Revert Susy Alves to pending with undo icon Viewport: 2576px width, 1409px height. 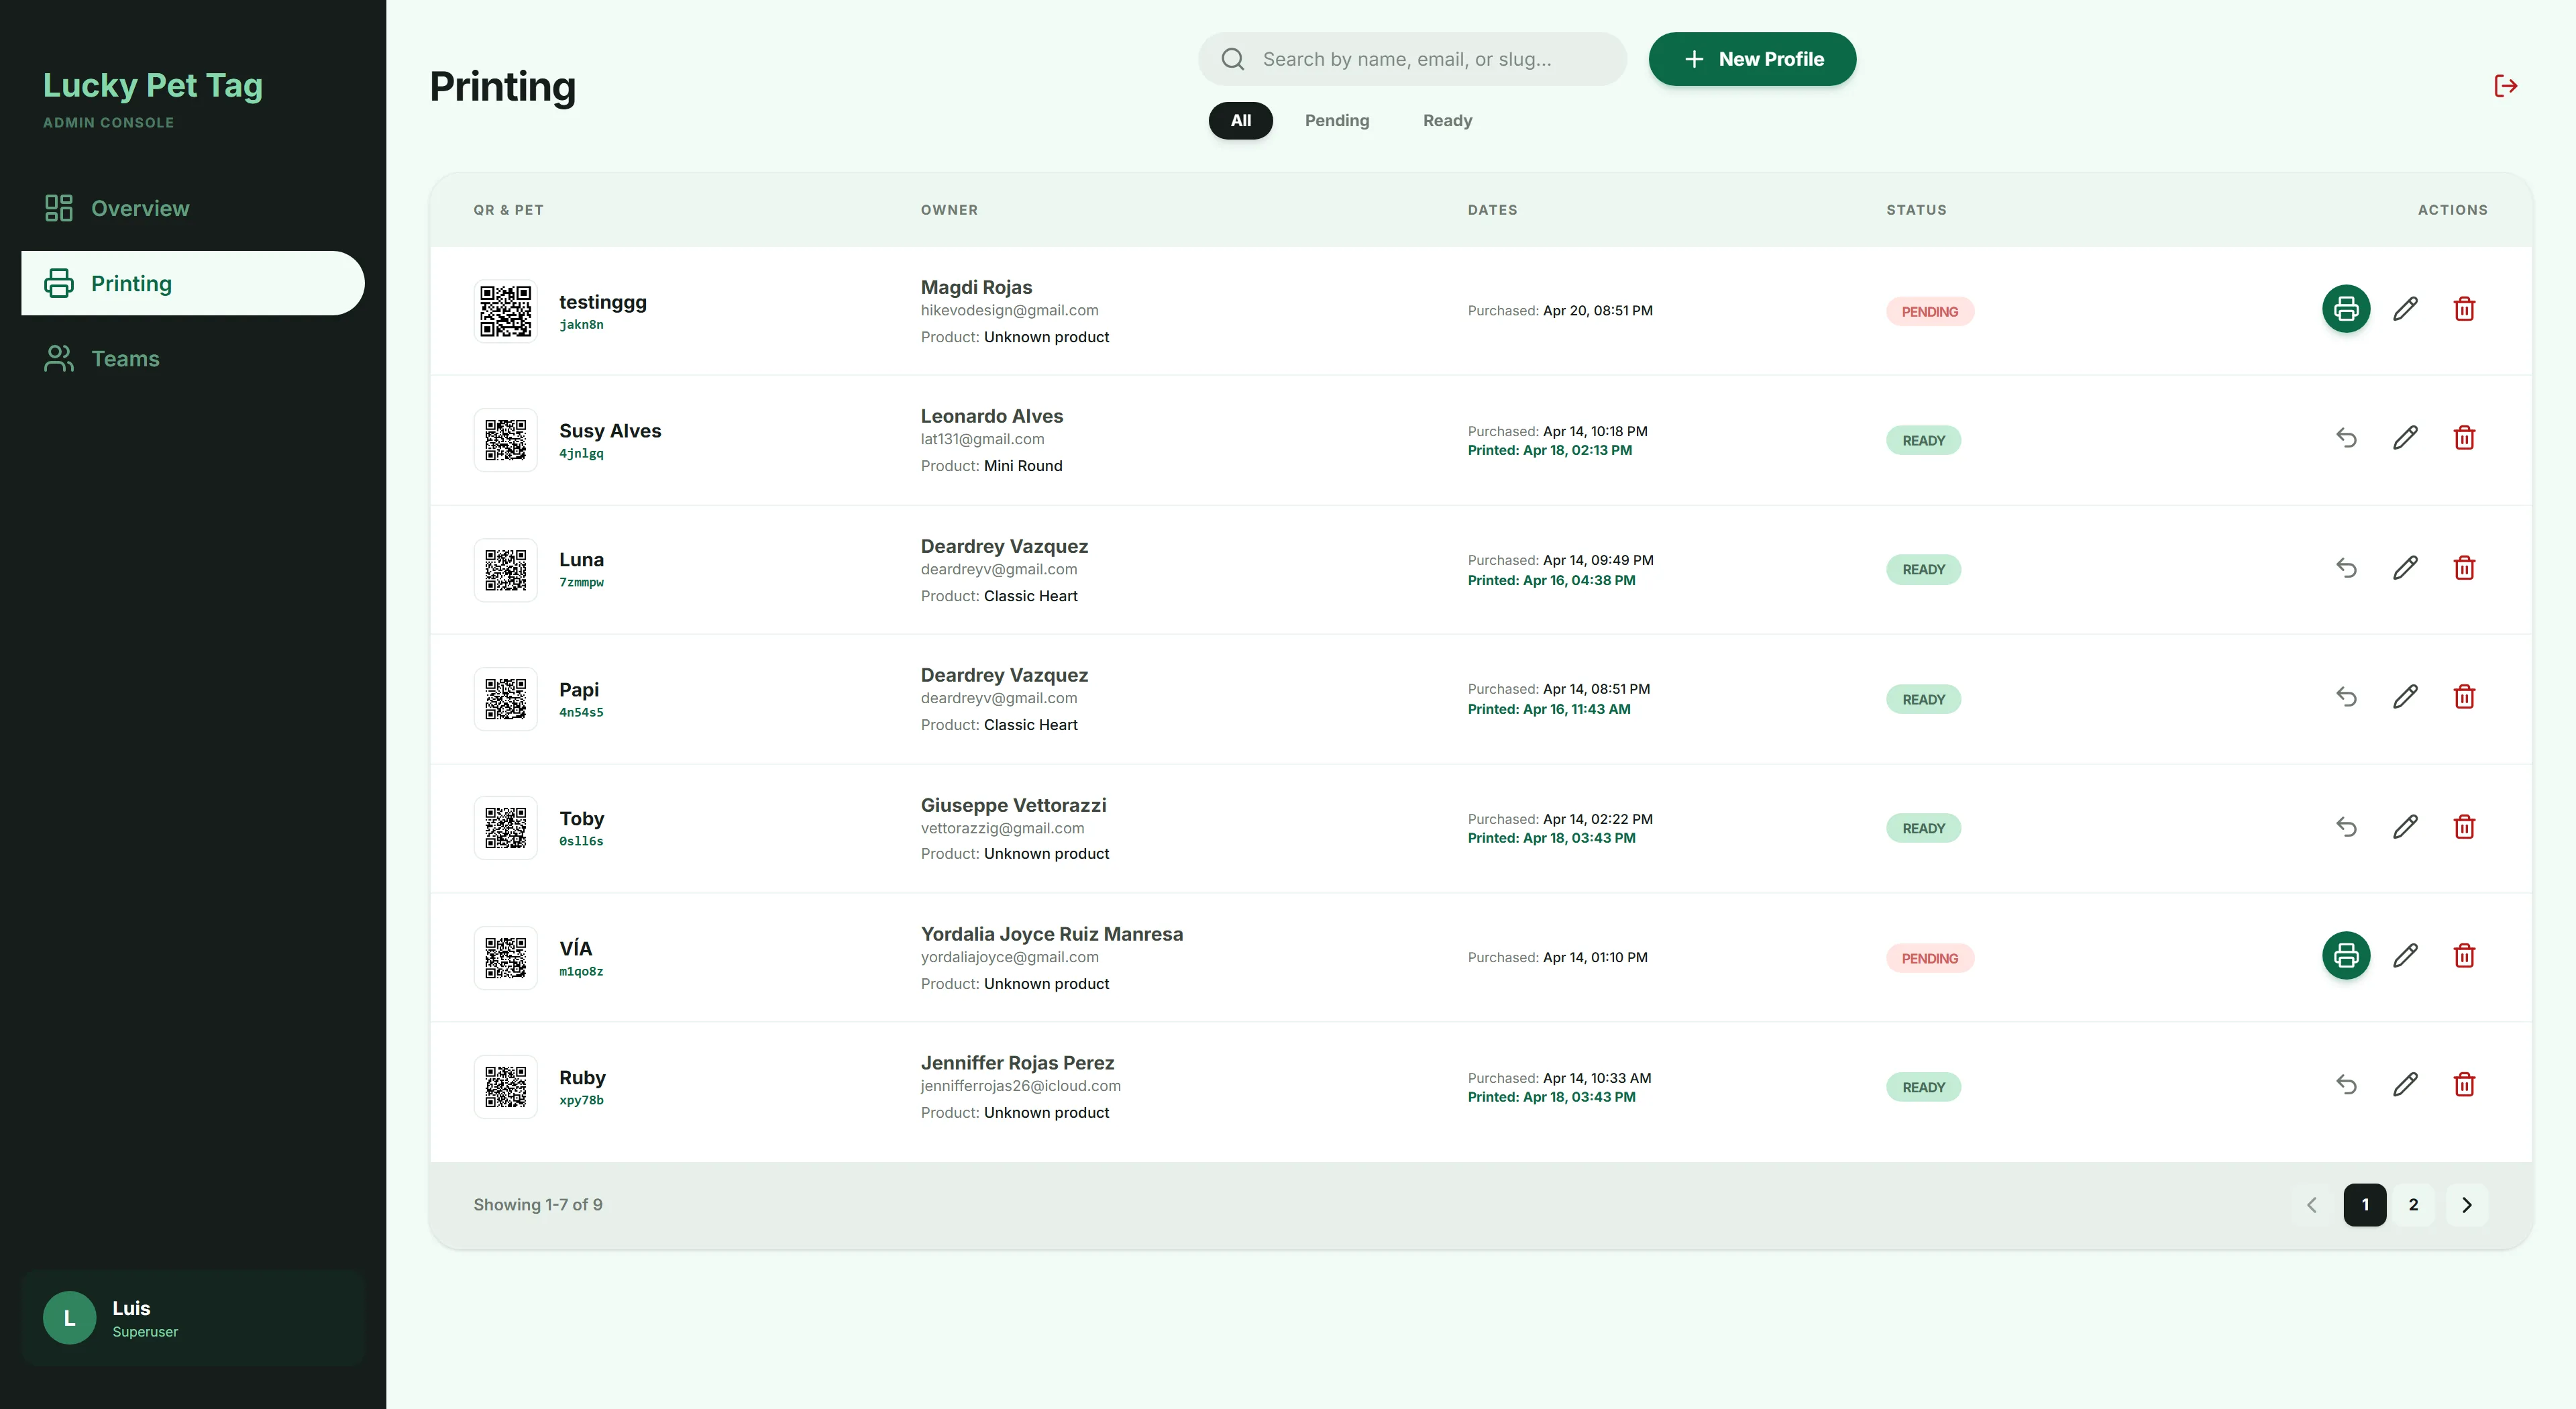(2346, 438)
